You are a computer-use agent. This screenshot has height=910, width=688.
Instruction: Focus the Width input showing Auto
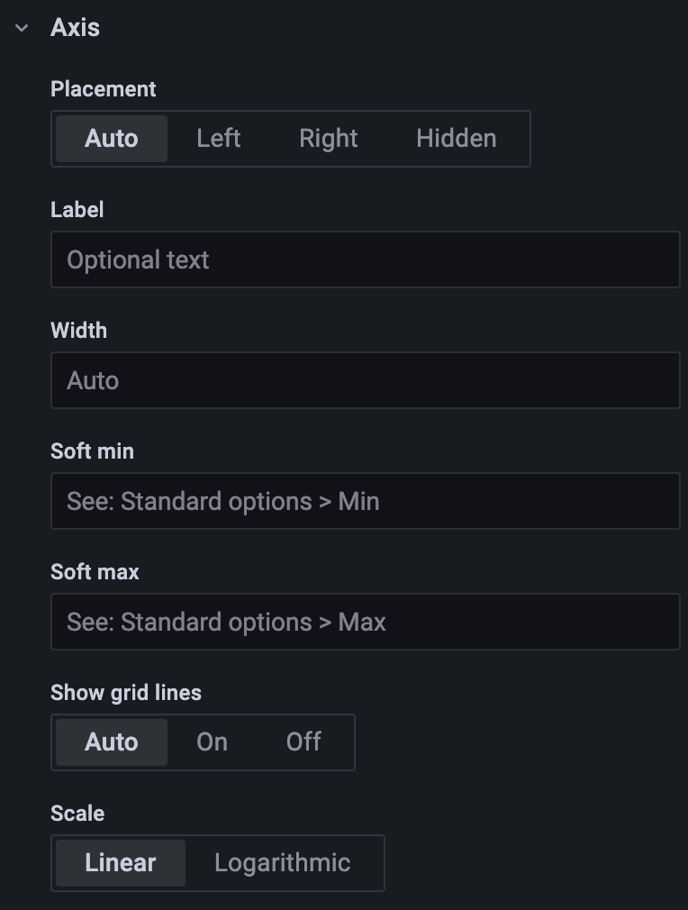(365, 380)
